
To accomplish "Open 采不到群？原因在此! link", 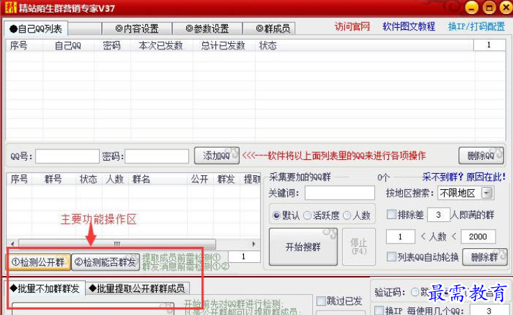I will pyautogui.click(x=464, y=177).
